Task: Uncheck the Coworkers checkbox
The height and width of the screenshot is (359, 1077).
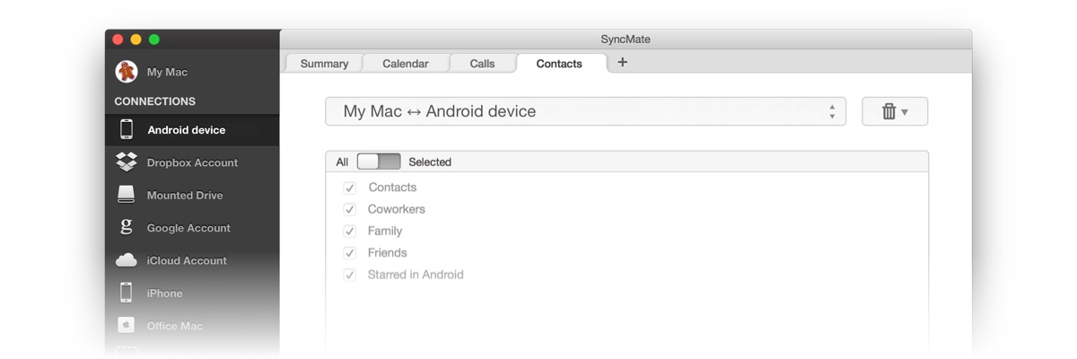Action: (x=350, y=209)
